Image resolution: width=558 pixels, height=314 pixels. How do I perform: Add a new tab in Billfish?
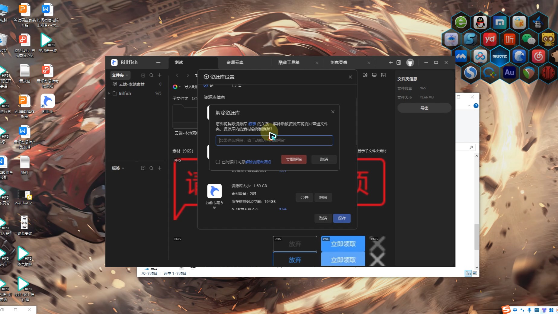pos(391,62)
